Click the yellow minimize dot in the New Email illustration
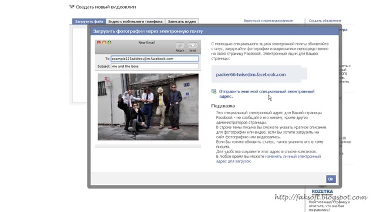 coord(104,42)
